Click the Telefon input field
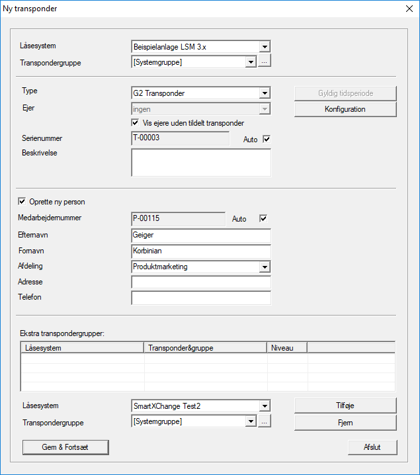Screen dimensions: 420x475 [x=201, y=298]
